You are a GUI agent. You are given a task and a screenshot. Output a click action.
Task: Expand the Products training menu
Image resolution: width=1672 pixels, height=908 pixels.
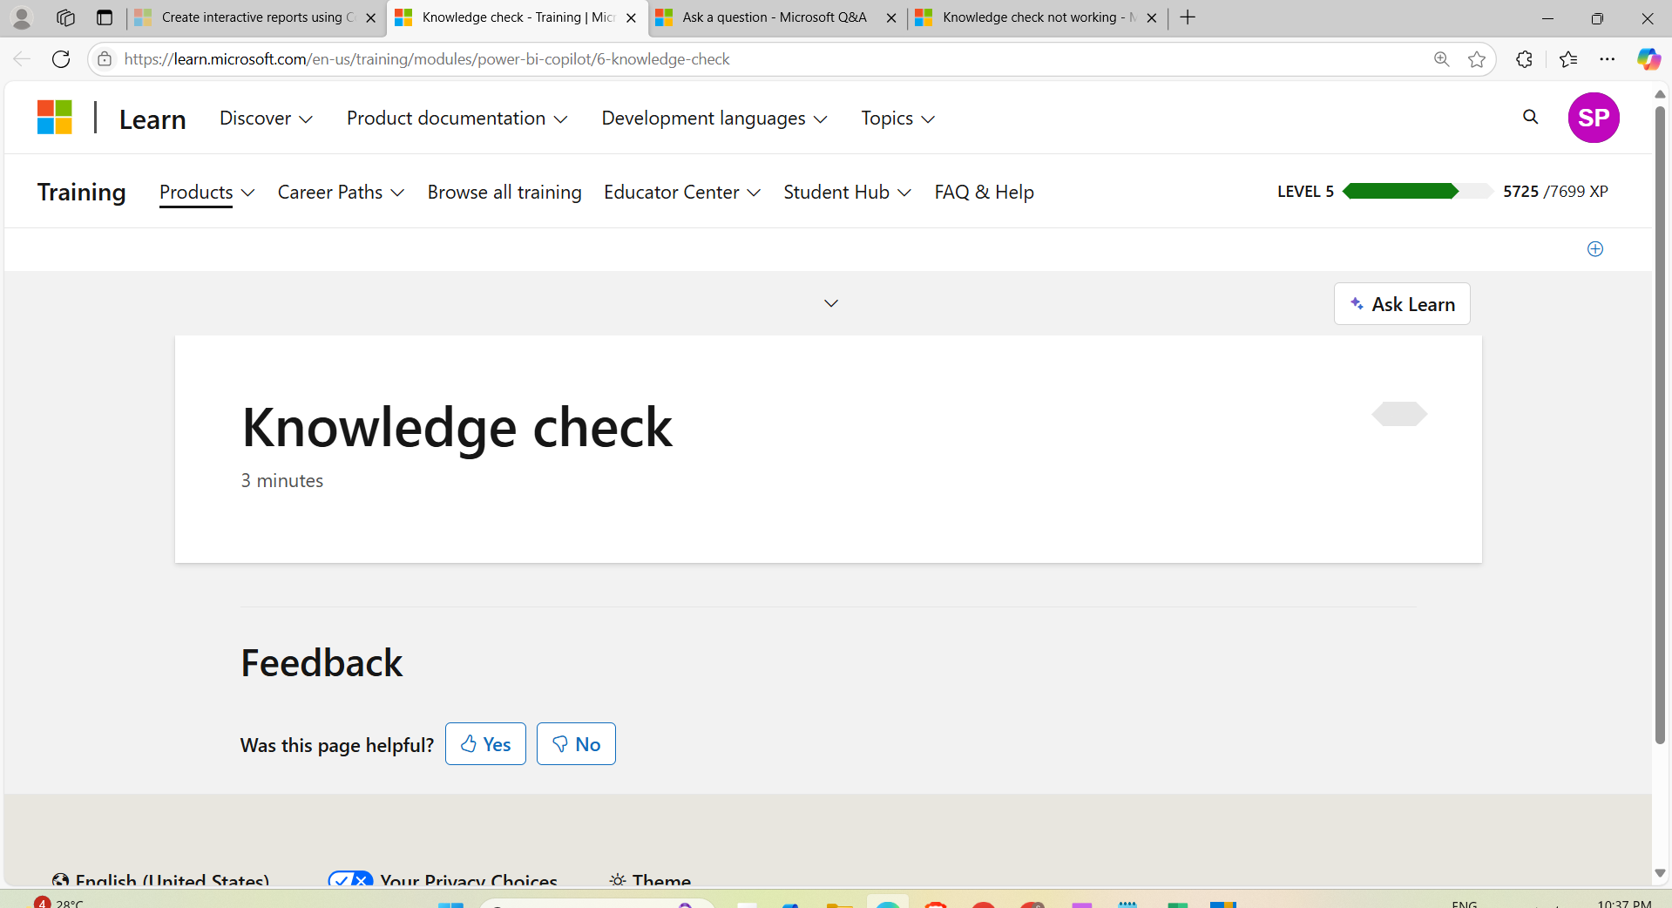click(x=206, y=193)
